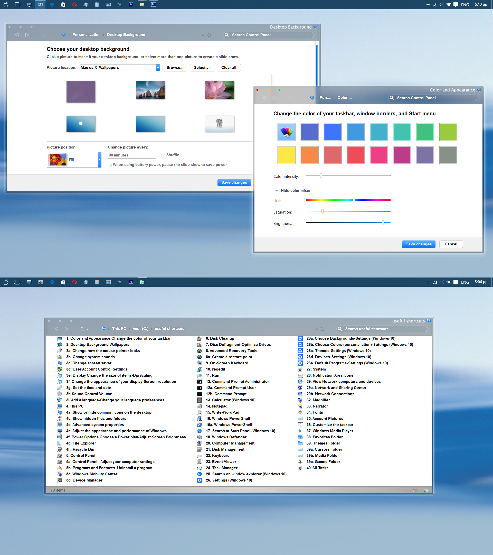Viewport: 493px width, 555px height.
Task: Go to This PC via breadcrumb
Action: tap(119, 329)
